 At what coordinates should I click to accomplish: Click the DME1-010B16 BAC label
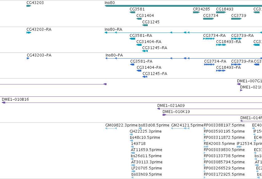click(x=15, y=99)
